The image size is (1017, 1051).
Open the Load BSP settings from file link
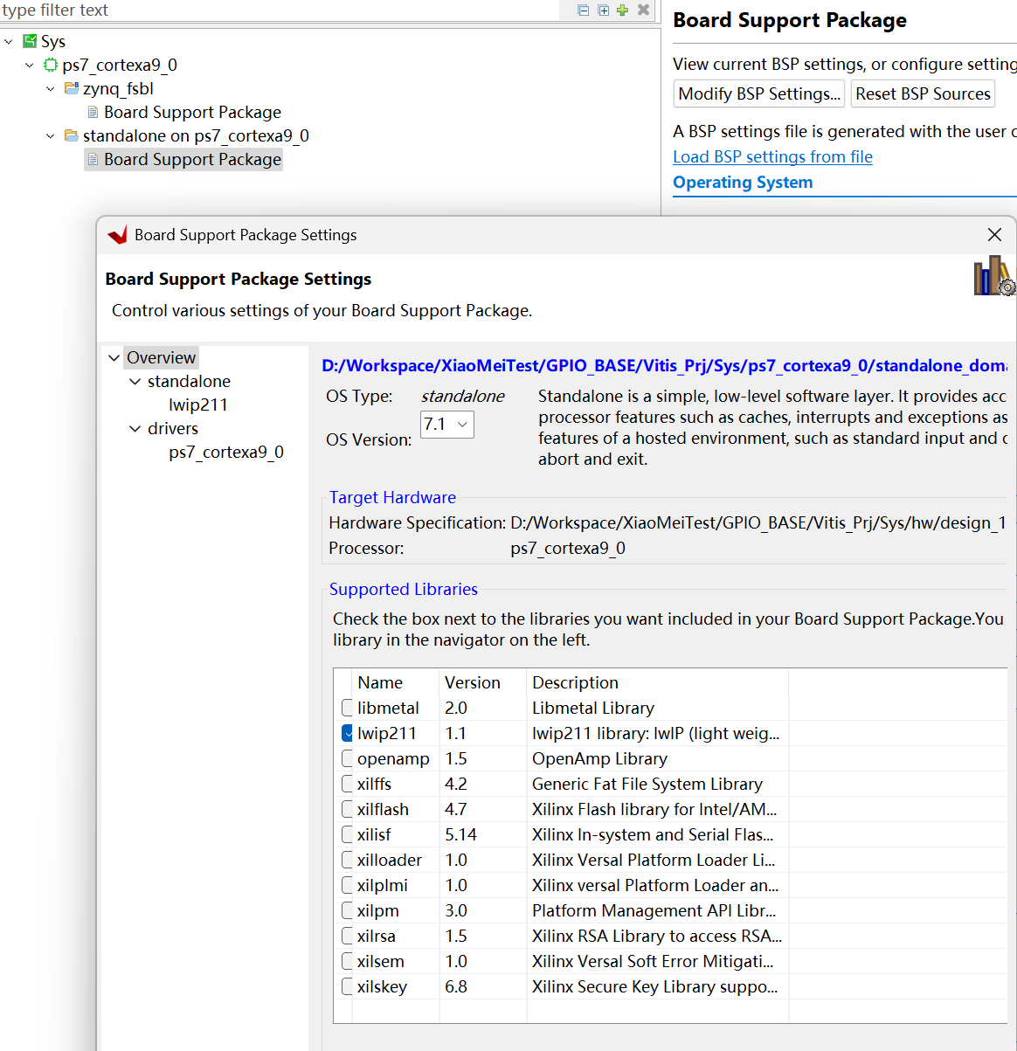click(772, 156)
